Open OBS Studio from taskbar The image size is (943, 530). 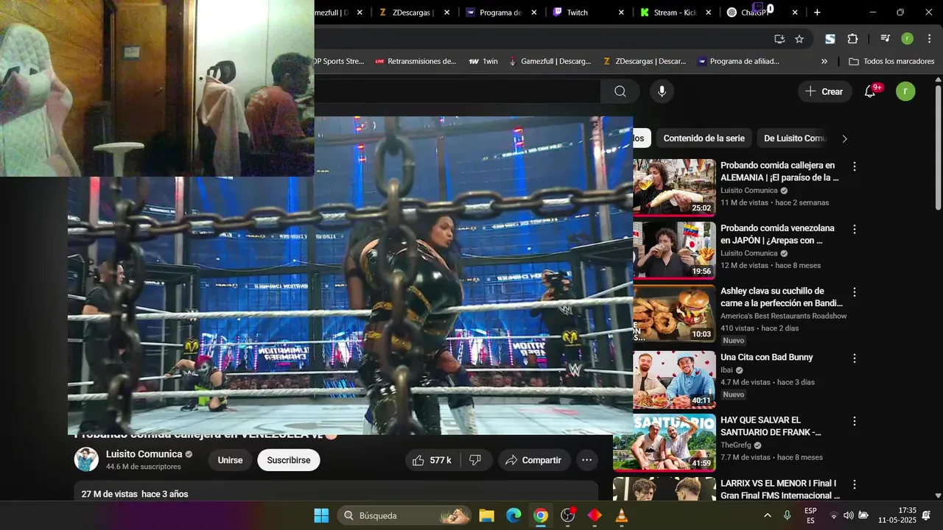coord(567,515)
